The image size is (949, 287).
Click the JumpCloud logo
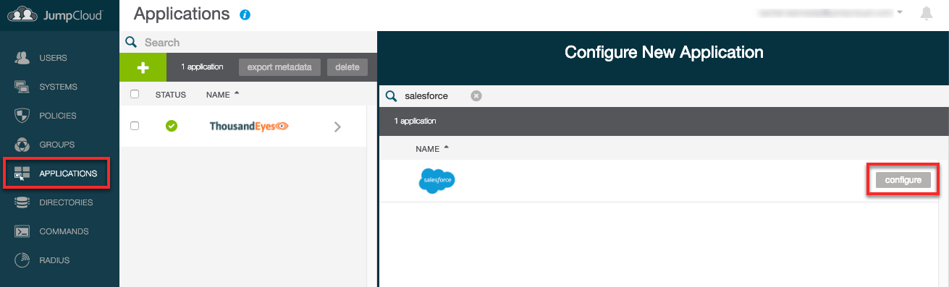click(54, 14)
